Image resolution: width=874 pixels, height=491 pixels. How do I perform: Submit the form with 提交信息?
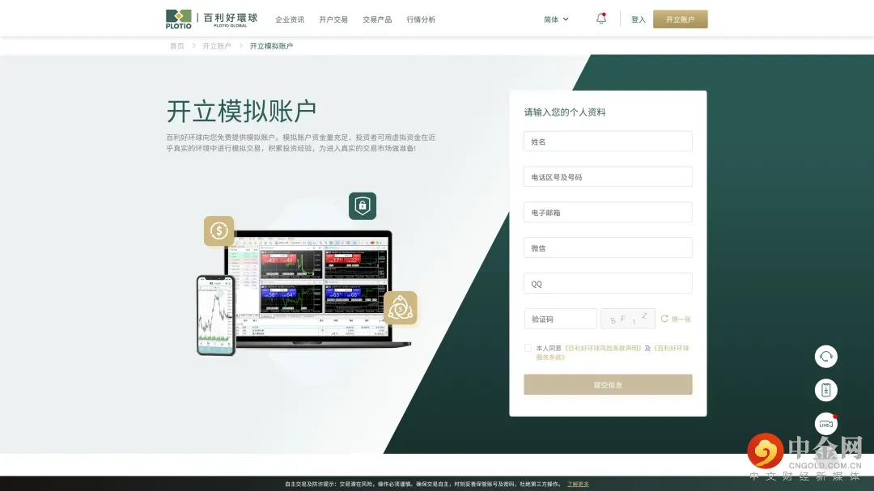pyautogui.click(x=608, y=384)
